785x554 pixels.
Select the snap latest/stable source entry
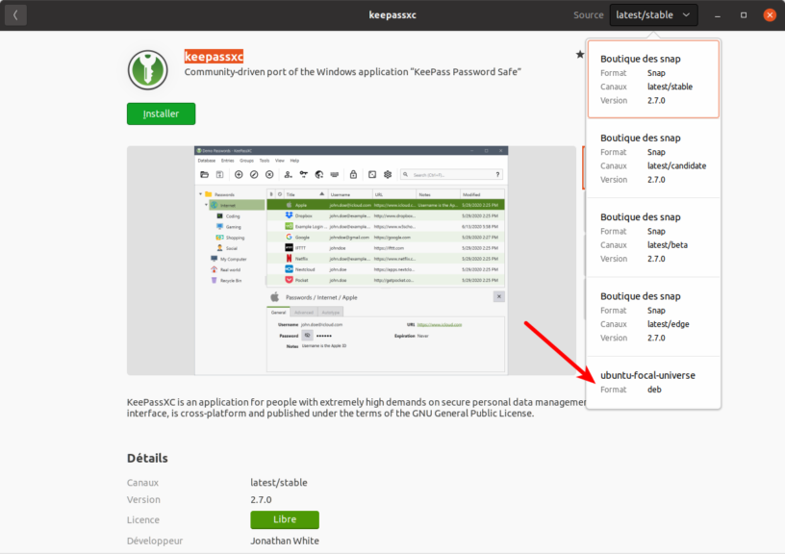click(653, 79)
